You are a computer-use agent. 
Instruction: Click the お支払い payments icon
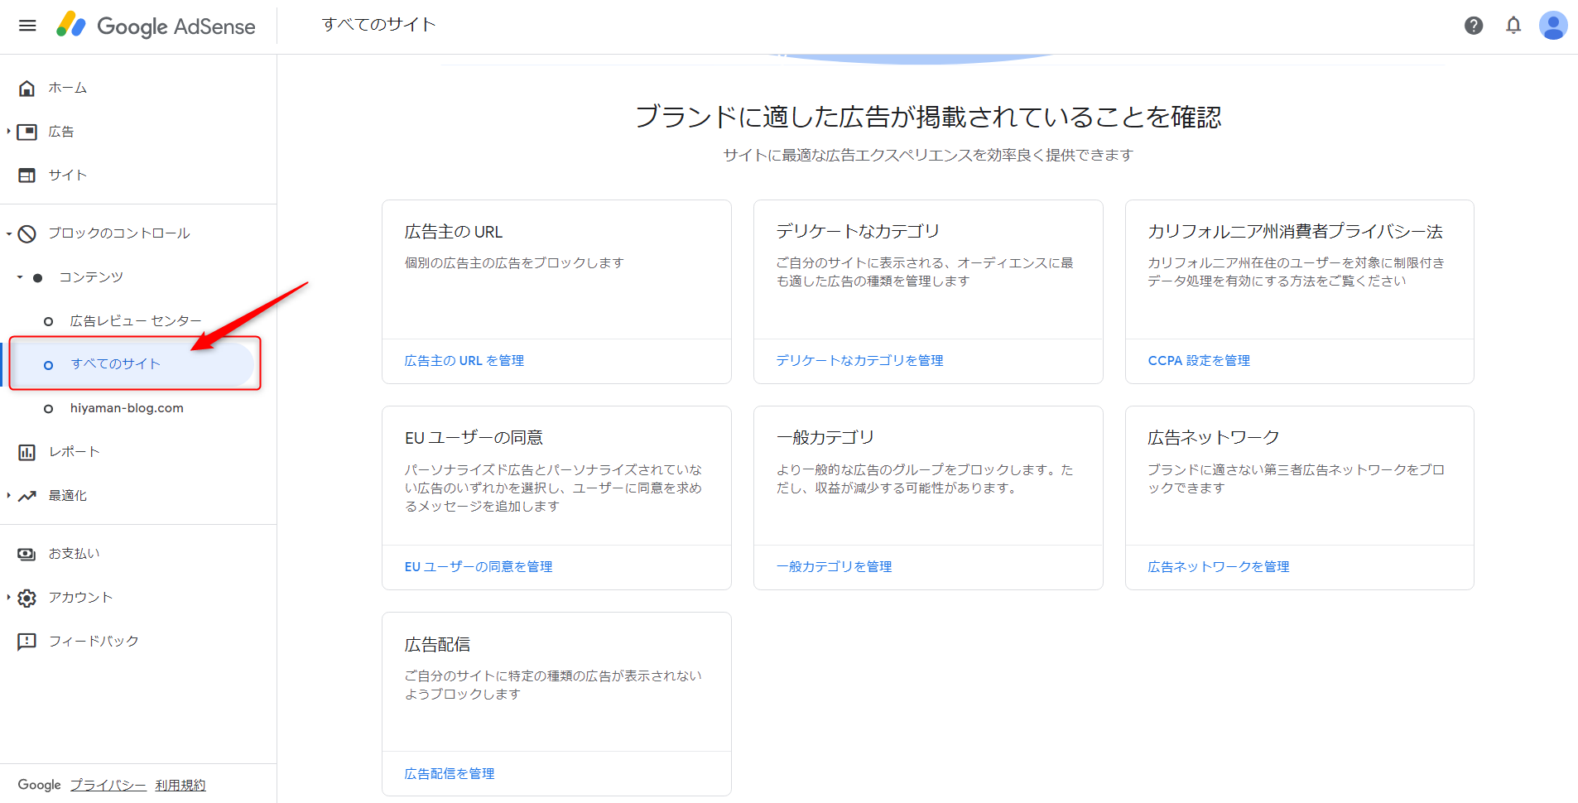pos(27,554)
